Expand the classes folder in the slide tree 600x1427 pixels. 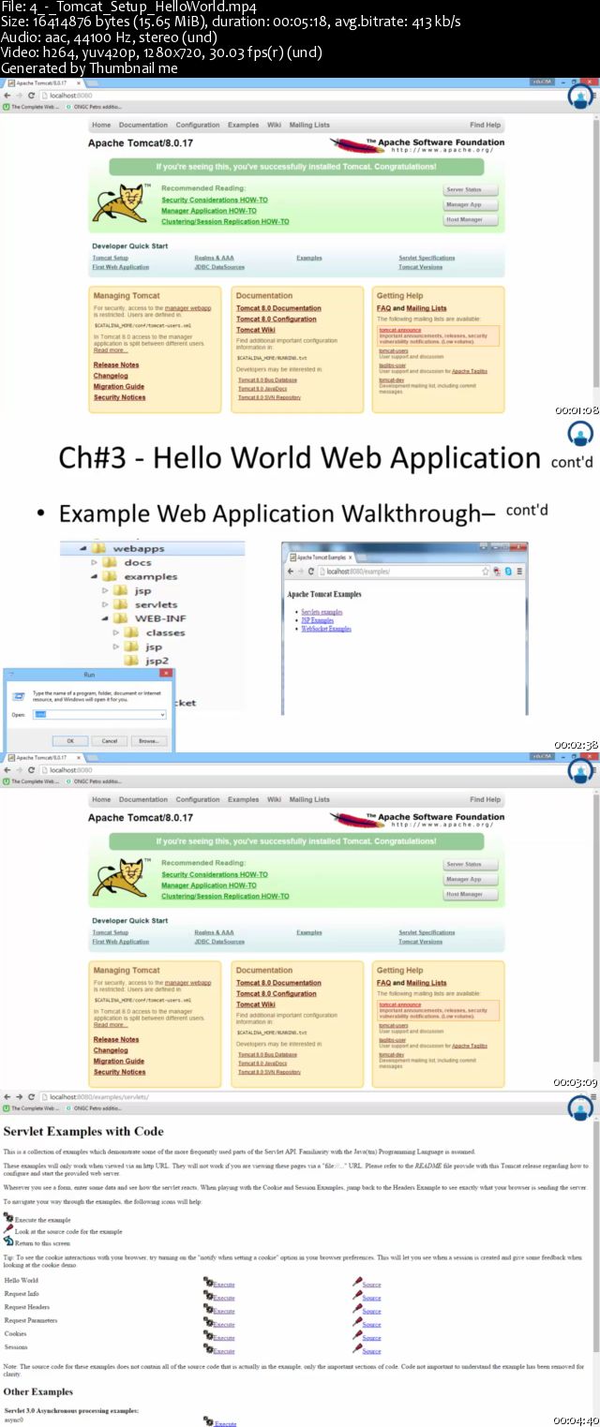(116, 632)
